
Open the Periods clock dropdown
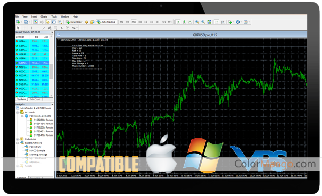tap(238, 22)
